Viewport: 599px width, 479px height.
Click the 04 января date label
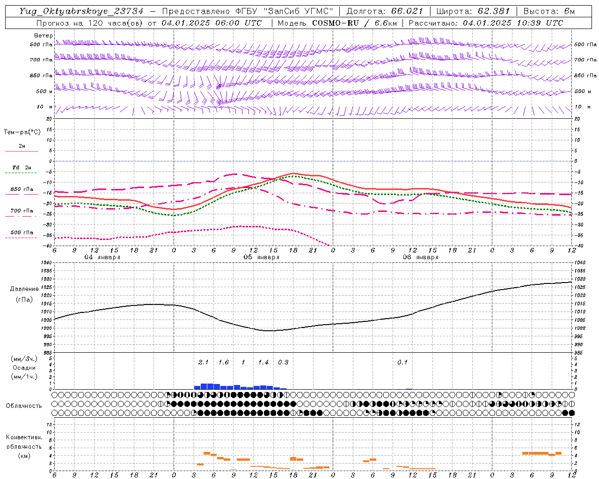pyautogui.click(x=102, y=257)
